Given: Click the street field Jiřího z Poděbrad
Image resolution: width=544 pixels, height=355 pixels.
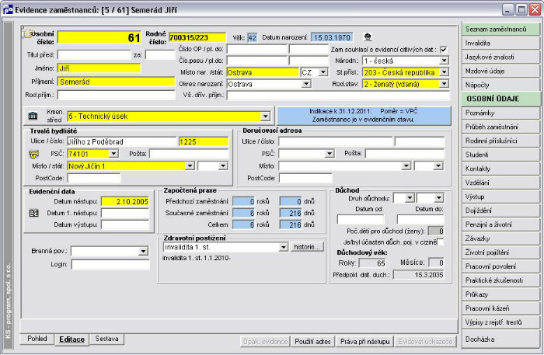Looking at the screenshot, I should [x=122, y=141].
